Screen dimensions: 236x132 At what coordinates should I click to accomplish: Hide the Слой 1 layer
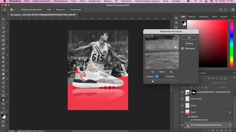pos(182,112)
